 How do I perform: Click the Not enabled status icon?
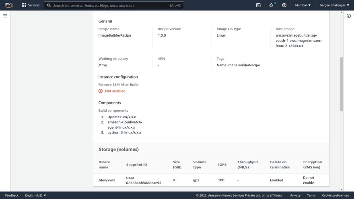[101, 91]
